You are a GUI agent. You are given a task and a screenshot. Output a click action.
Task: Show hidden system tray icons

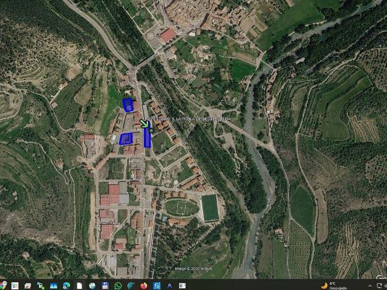click(370, 286)
